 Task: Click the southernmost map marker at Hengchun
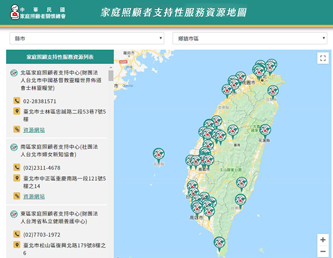[x=220, y=242]
